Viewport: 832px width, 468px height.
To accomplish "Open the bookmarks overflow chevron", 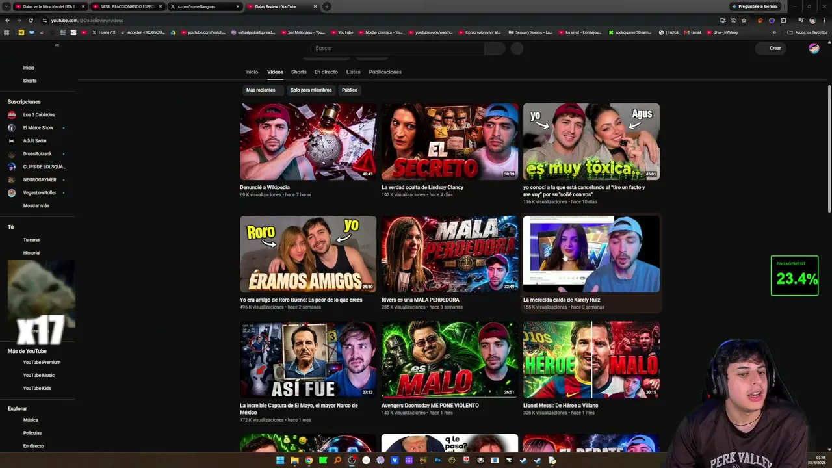I will pos(774,32).
